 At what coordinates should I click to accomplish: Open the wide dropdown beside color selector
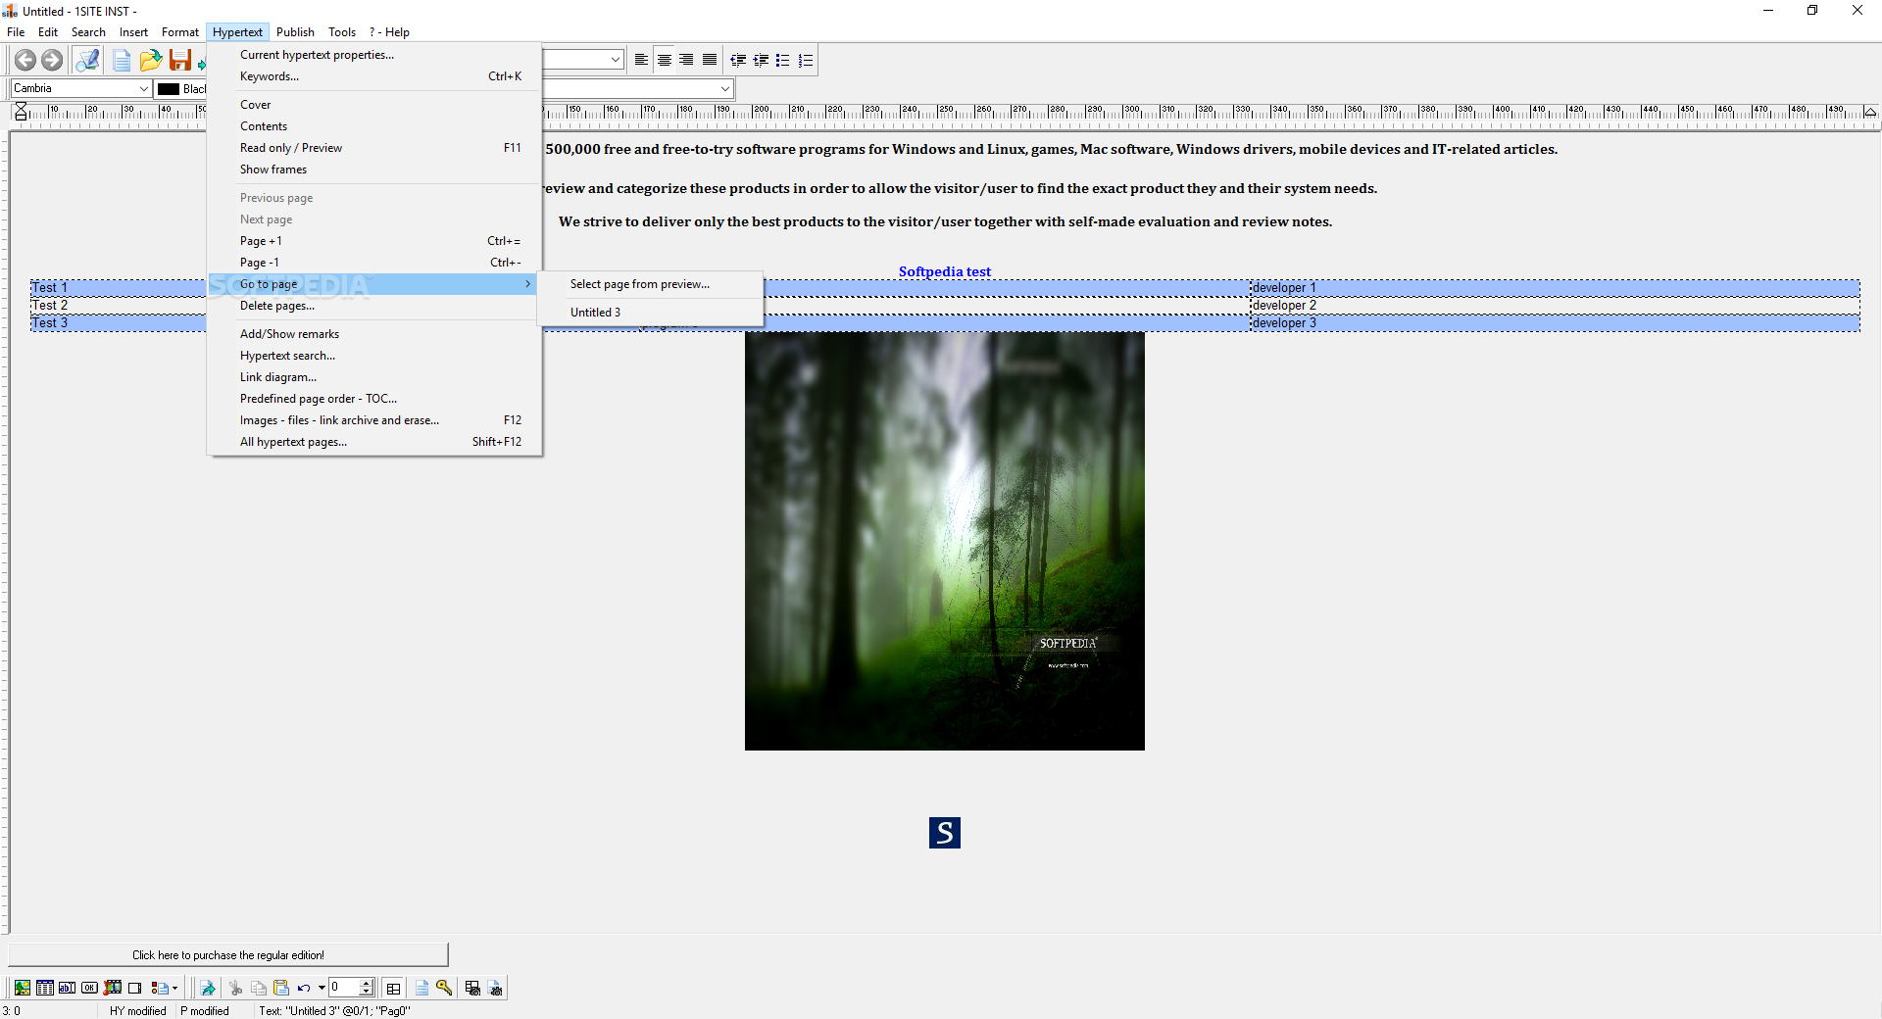[x=725, y=89]
